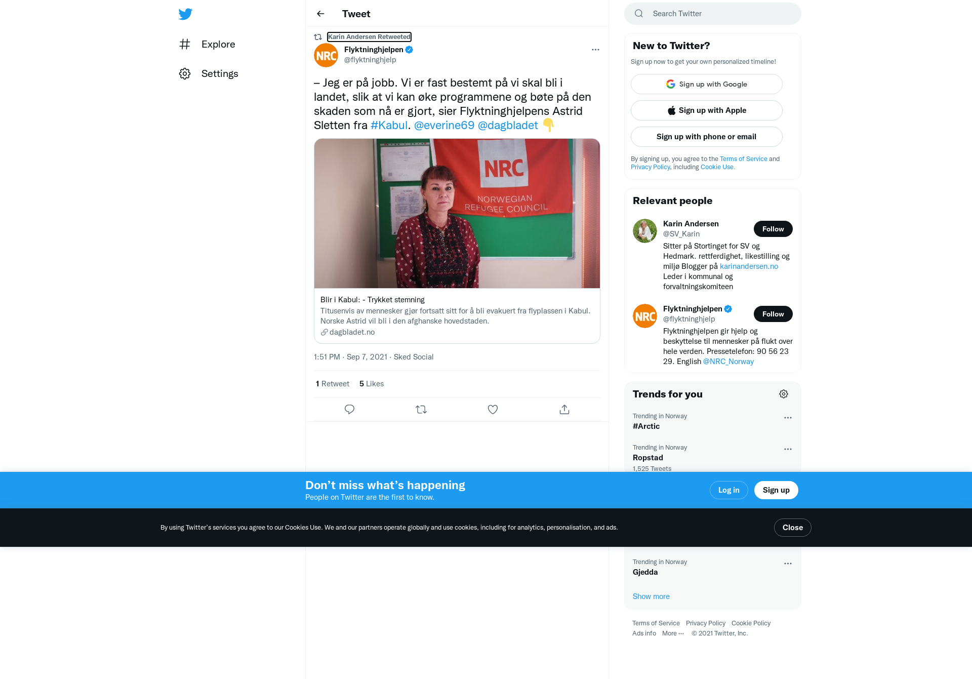Like the tweet with the heart icon
Image resolution: width=972 pixels, height=679 pixels.
pyautogui.click(x=493, y=409)
